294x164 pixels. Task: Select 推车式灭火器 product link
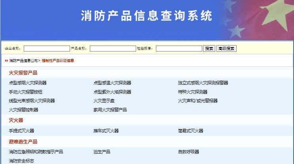106,131
